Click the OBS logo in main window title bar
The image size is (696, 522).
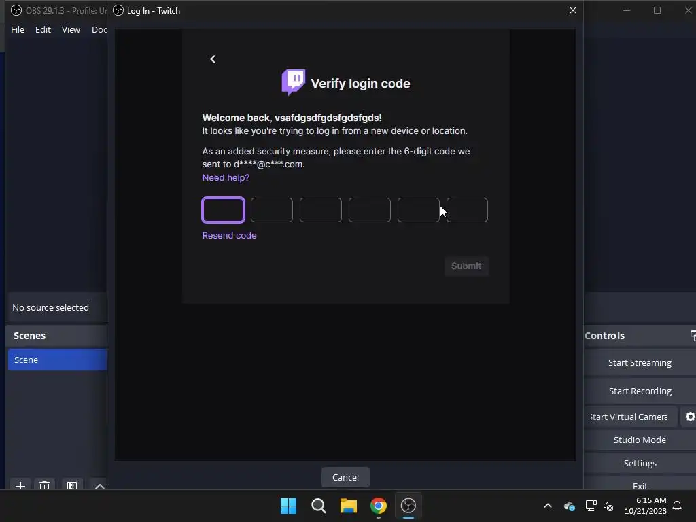16,10
